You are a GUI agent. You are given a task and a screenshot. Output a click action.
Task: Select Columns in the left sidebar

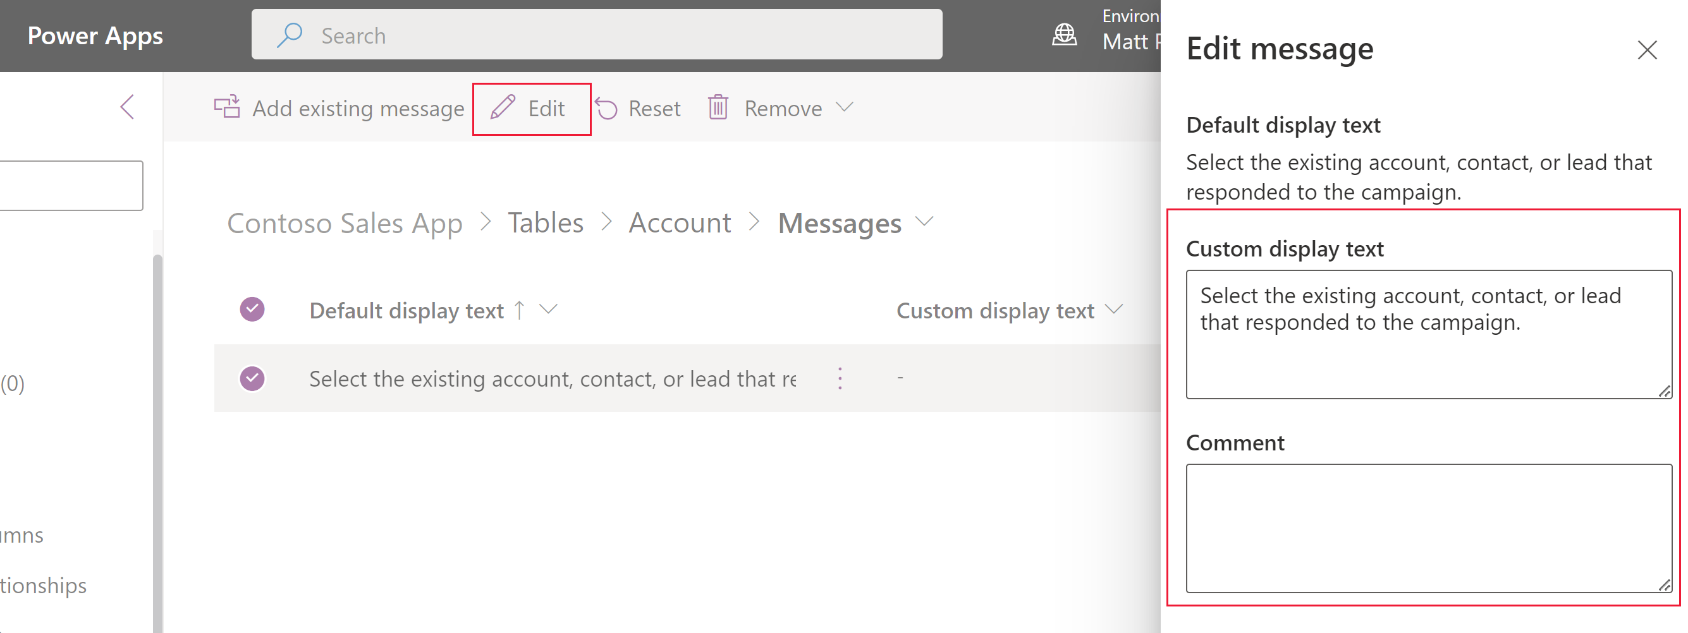pyautogui.click(x=21, y=535)
